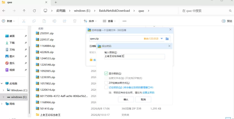Unpin 桌面 using its pin icon

pyautogui.click(x=26, y=36)
